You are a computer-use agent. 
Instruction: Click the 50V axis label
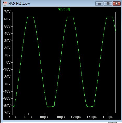point(7,26)
